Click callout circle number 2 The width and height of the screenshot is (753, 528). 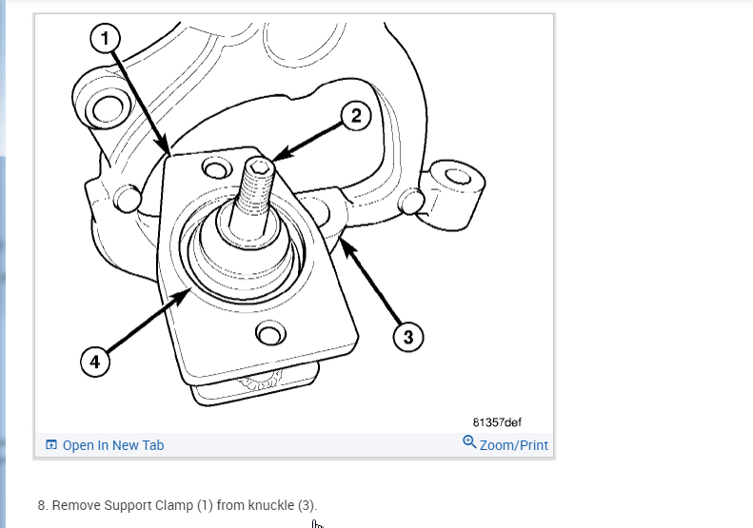click(x=356, y=116)
